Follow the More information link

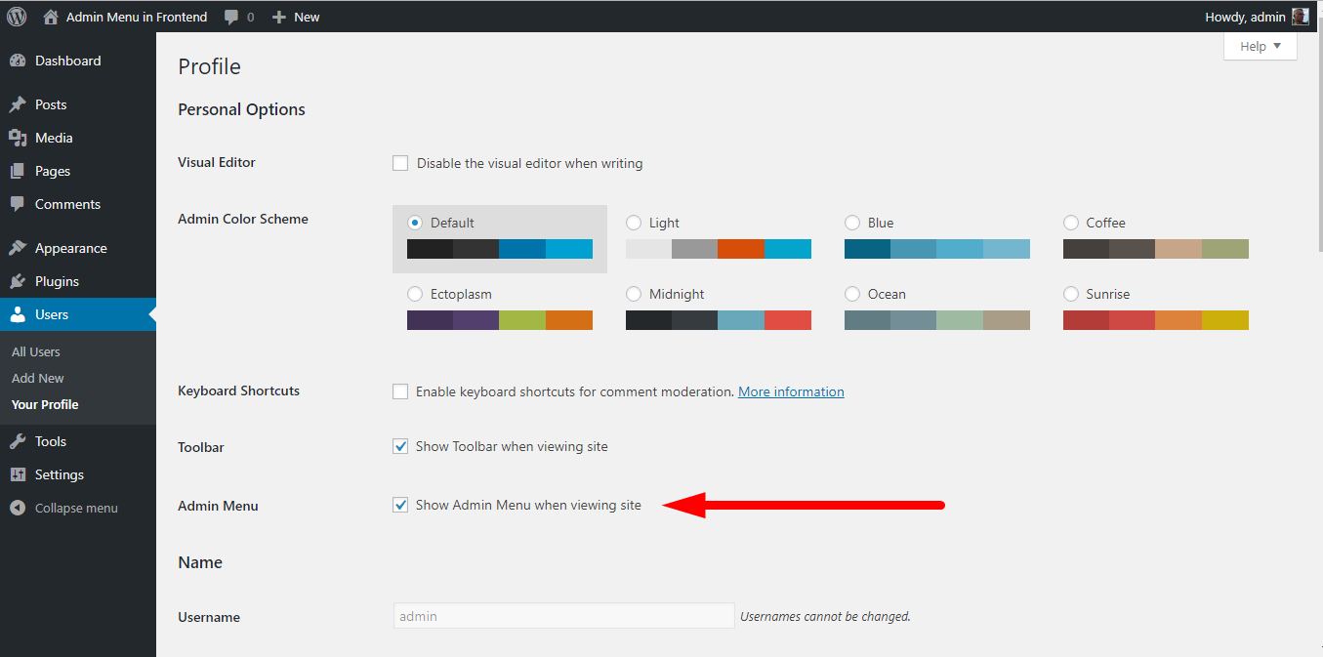[x=791, y=391]
